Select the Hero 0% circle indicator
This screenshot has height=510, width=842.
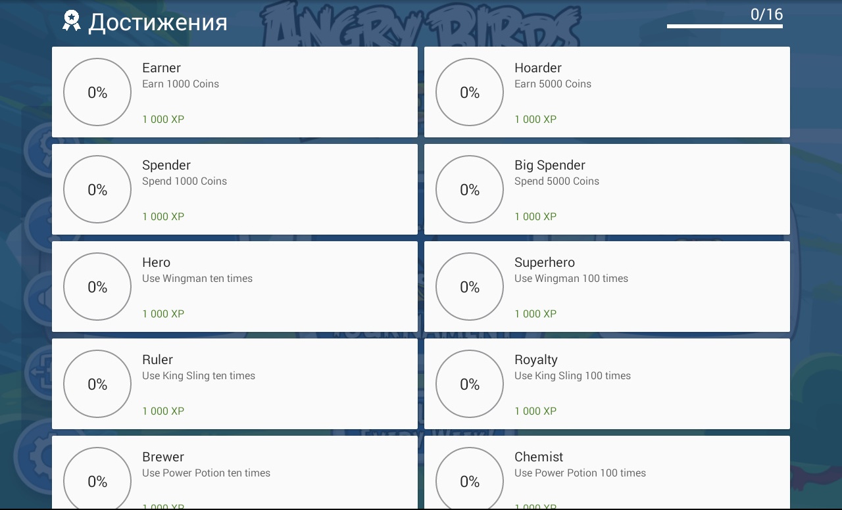[x=97, y=287]
